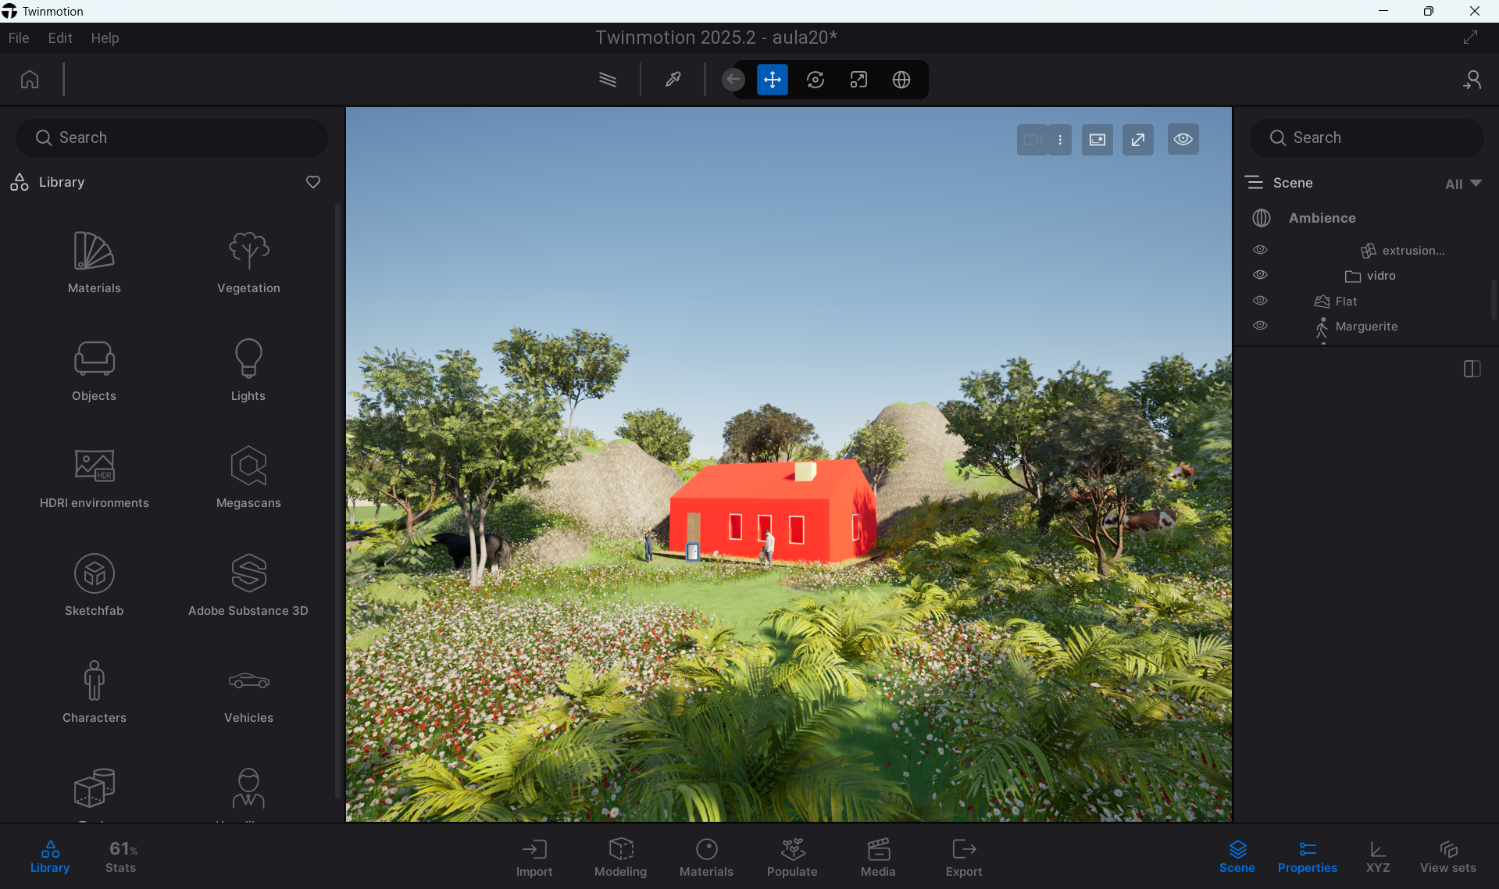The height and width of the screenshot is (889, 1499).
Task: Hide the Flat terrain layer
Action: (1260, 300)
